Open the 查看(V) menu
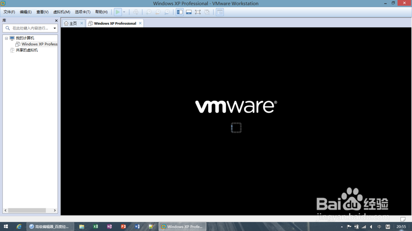The width and height of the screenshot is (412, 231). [42, 12]
